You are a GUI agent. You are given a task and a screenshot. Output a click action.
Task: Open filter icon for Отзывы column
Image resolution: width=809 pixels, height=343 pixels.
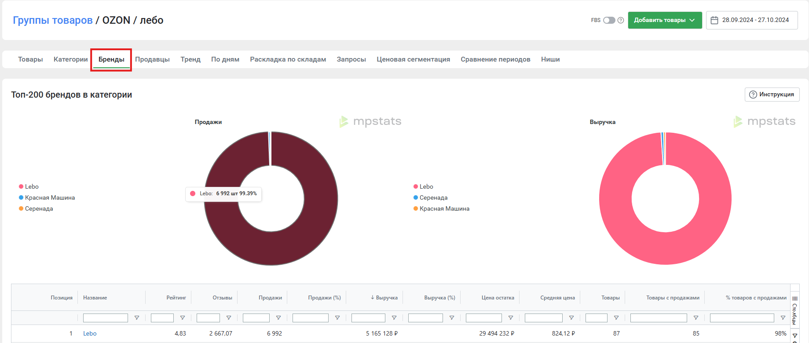click(229, 318)
